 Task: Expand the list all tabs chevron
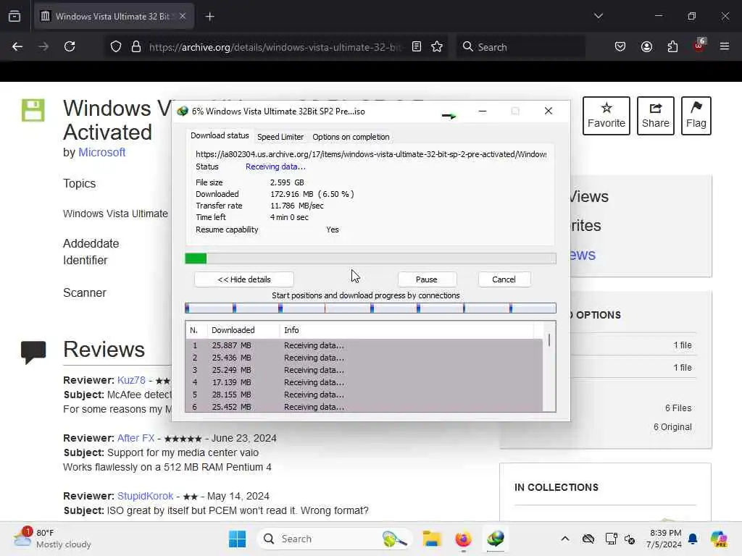point(598,16)
